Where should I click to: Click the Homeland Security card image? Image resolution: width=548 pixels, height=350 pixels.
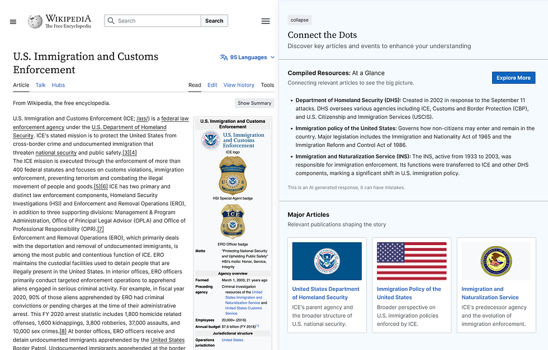coord(327,261)
